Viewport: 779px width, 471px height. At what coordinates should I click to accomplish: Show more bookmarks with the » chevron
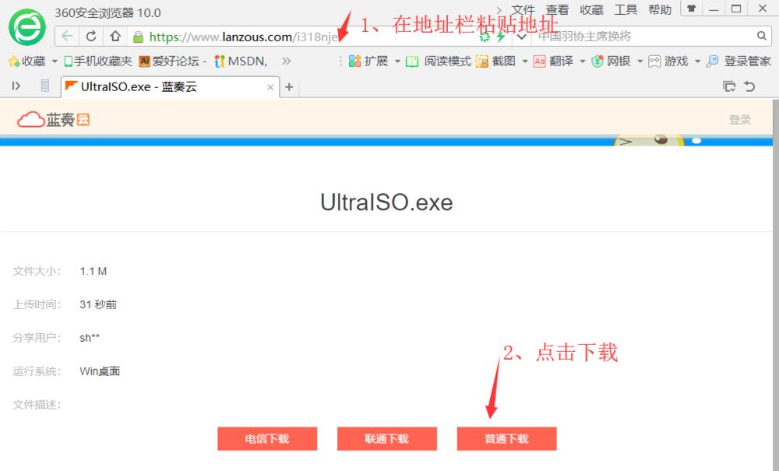click(x=286, y=61)
